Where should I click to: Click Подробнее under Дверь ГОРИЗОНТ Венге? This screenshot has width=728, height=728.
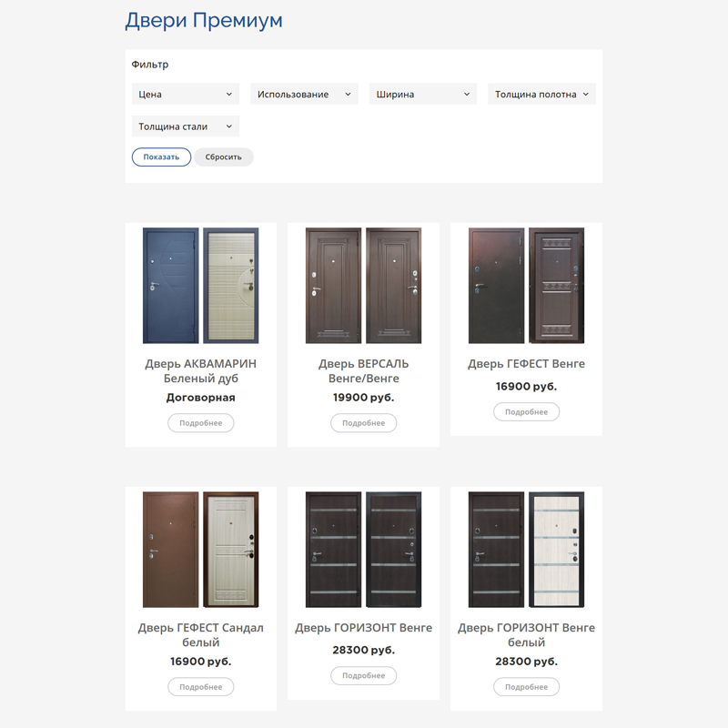363,675
